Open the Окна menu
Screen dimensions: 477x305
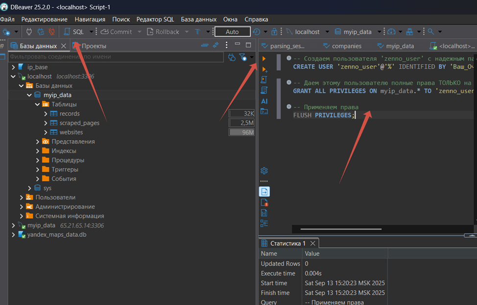click(230, 19)
